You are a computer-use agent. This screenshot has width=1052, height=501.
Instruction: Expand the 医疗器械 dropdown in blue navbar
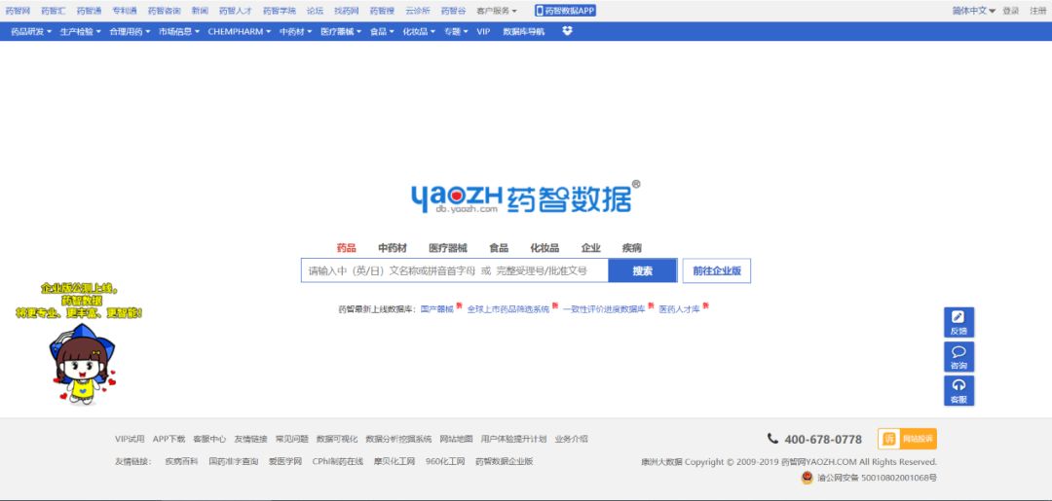341,31
